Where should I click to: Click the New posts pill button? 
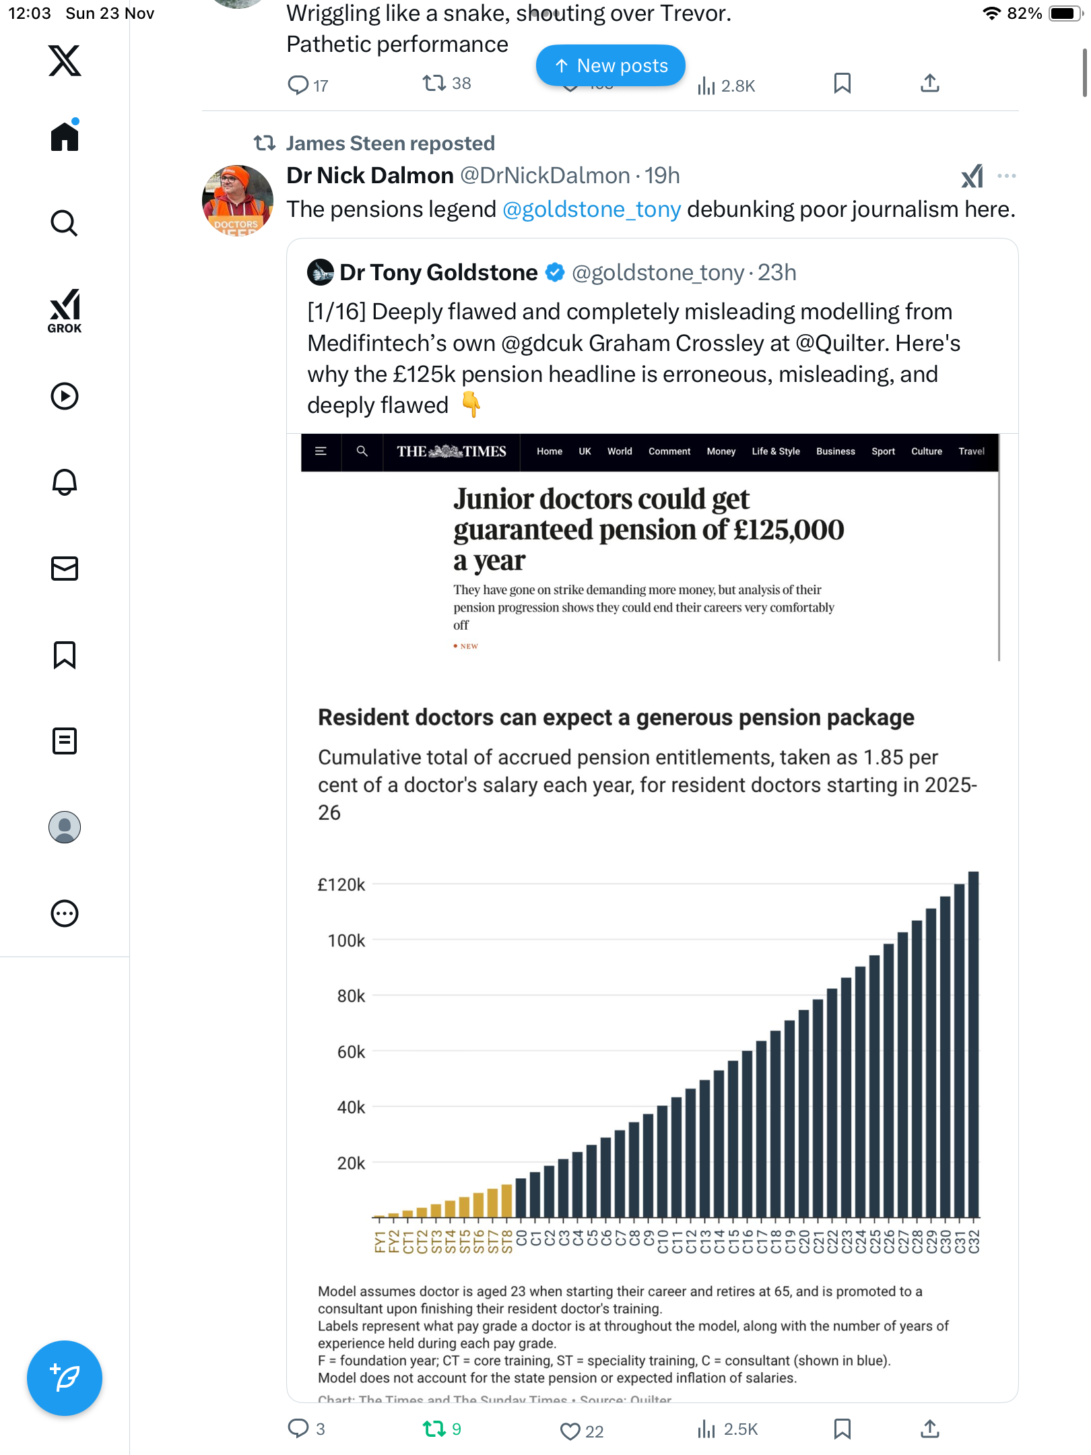(610, 65)
